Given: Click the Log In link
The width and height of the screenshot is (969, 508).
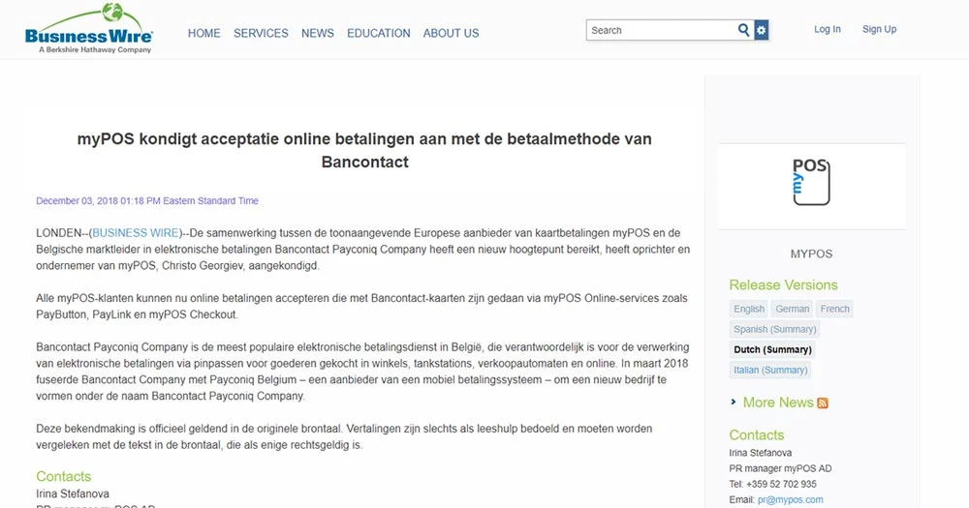Looking at the screenshot, I should (x=828, y=29).
